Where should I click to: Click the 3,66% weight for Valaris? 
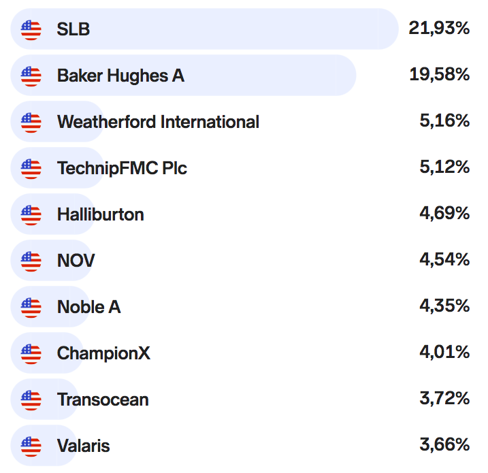(x=444, y=446)
